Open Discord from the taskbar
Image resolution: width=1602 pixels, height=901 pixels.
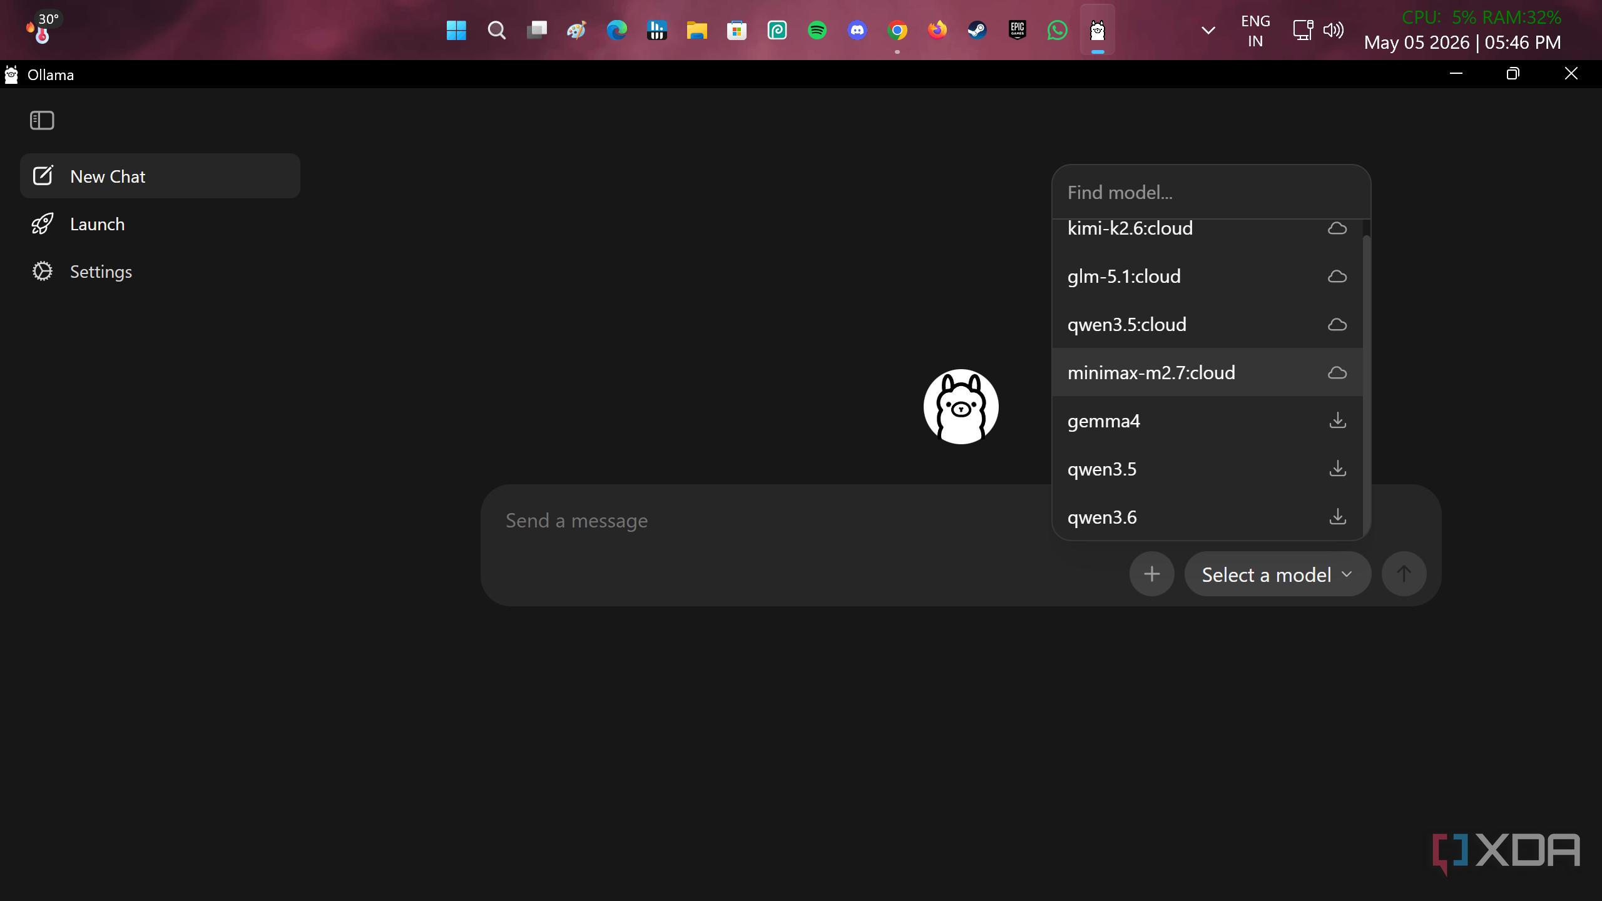[857, 30]
